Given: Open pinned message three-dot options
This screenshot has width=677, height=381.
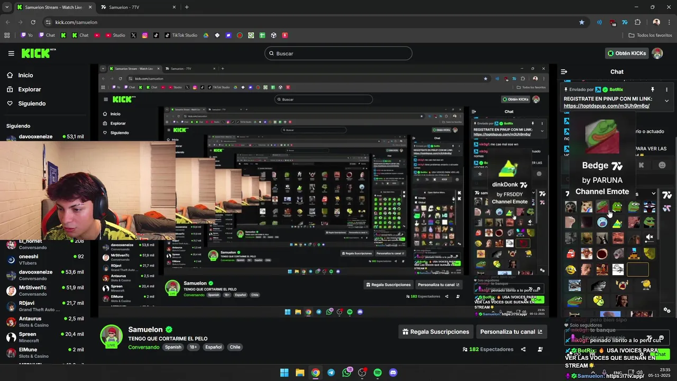Looking at the screenshot, I should [x=666, y=89].
